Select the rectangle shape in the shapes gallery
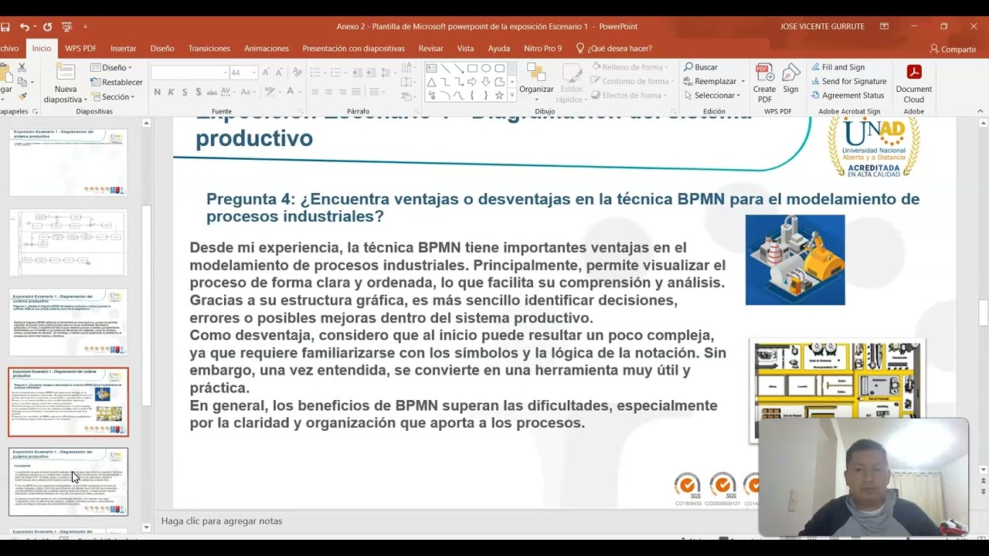989x556 pixels. click(x=472, y=68)
